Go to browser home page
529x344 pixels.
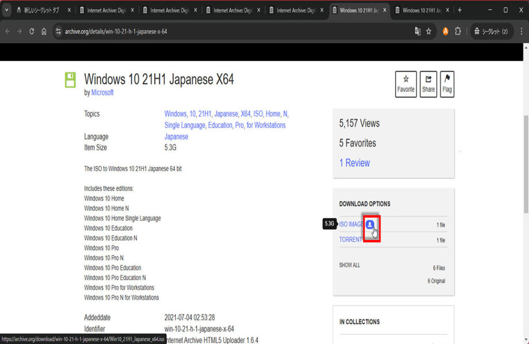point(44,31)
